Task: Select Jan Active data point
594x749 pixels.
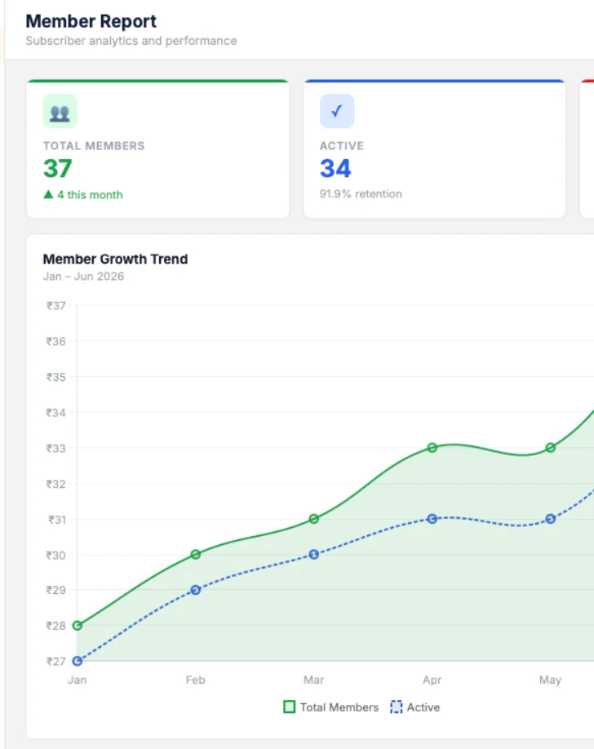Action: coord(77,661)
